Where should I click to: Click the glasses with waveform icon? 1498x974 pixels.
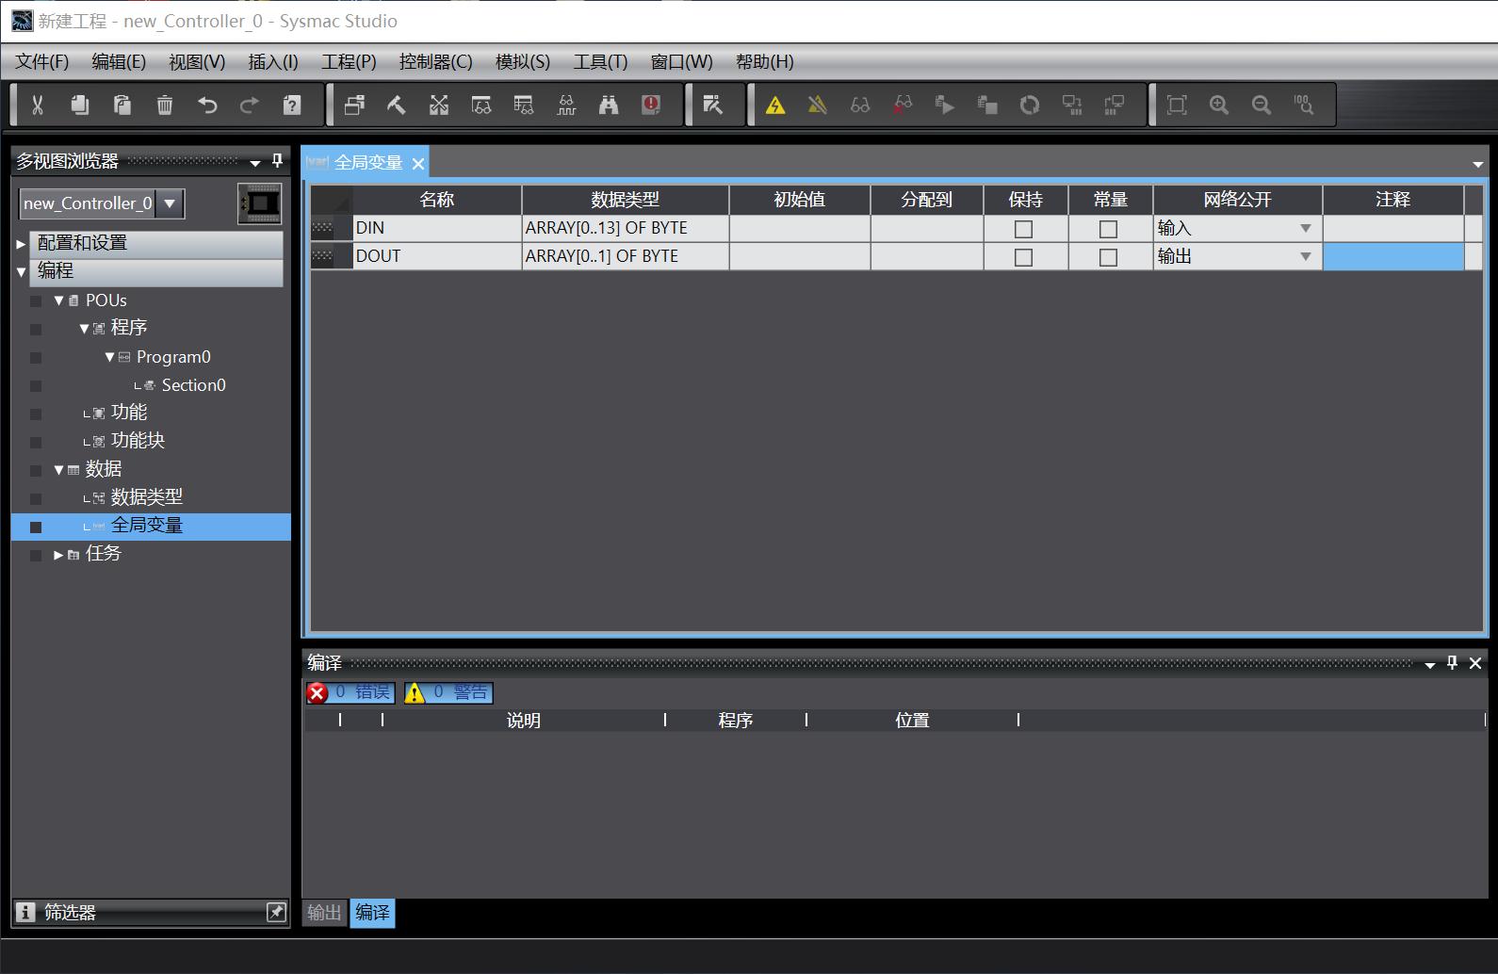click(x=566, y=105)
